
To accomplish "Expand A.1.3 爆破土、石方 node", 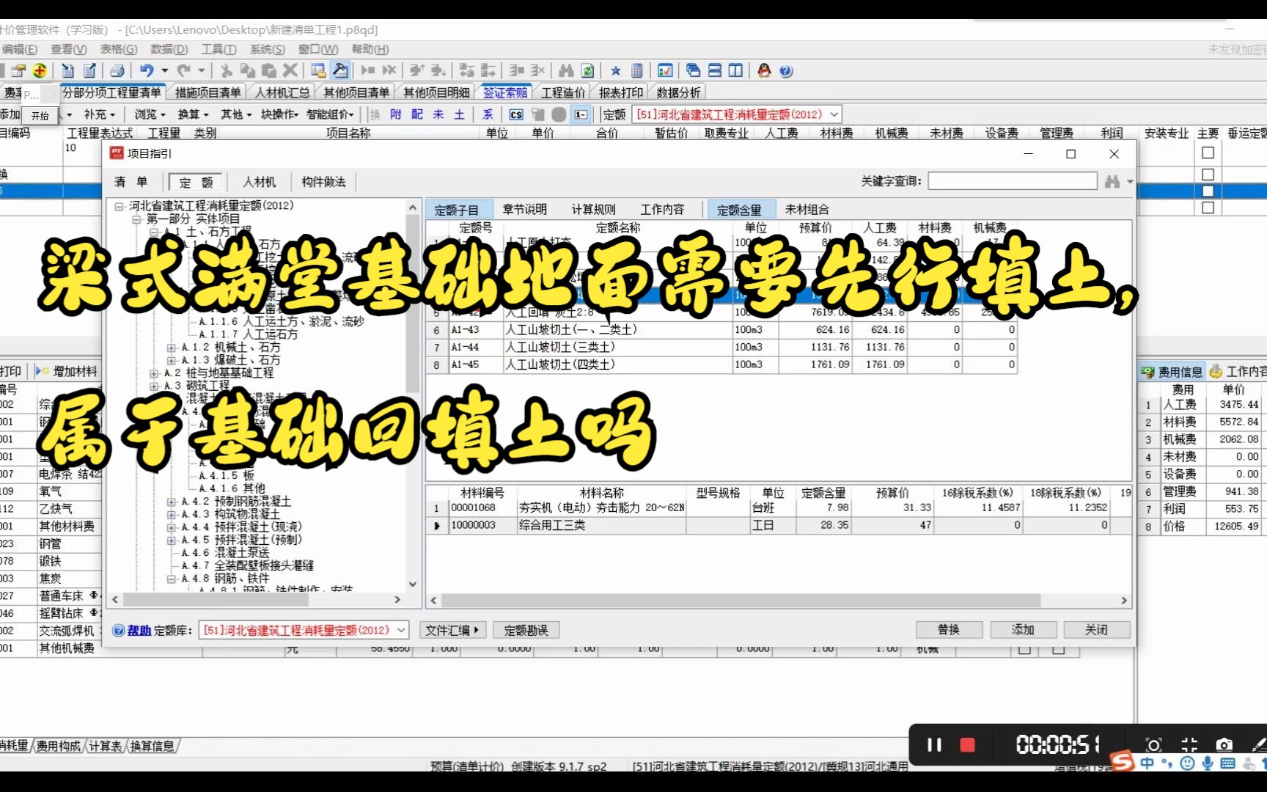I will point(171,360).
